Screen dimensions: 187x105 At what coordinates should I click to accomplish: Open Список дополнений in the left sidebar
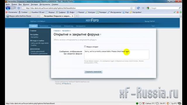click(x=38, y=51)
